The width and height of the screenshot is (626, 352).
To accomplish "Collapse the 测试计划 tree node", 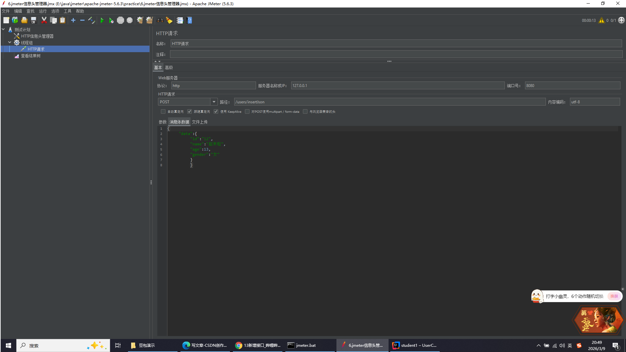I will click(x=3, y=29).
